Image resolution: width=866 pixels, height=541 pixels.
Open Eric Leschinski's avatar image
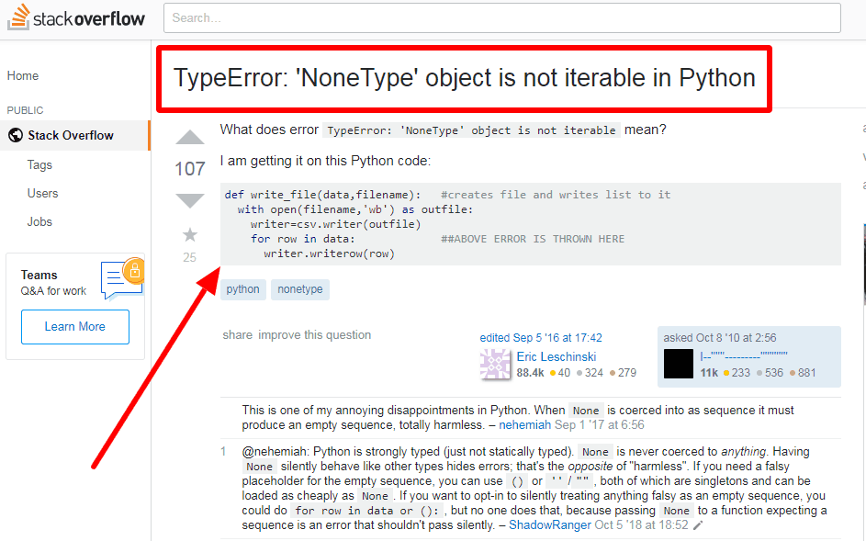tap(495, 365)
